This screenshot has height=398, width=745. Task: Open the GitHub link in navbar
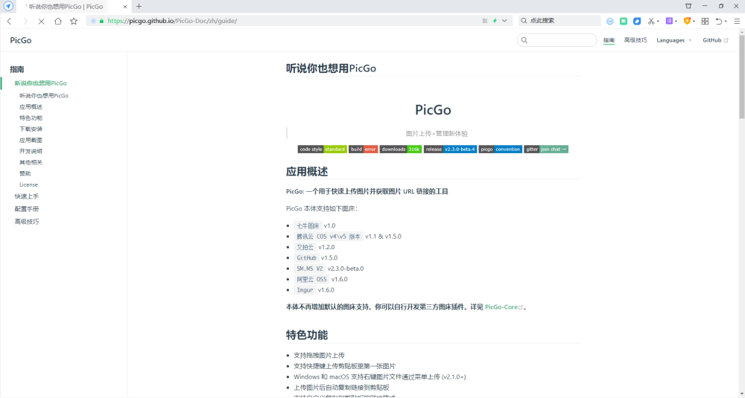click(x=715, y=40)
